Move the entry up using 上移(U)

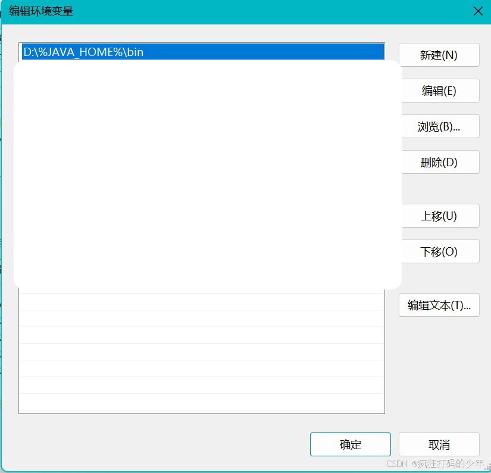tap(439, 215)
